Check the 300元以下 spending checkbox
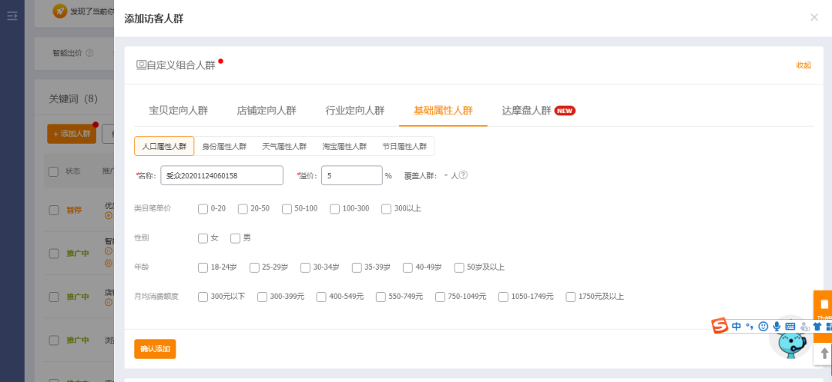 click(203, 297)
